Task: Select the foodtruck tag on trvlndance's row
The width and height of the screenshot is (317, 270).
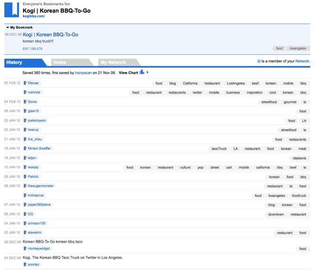Action: (x=299, y=196)
